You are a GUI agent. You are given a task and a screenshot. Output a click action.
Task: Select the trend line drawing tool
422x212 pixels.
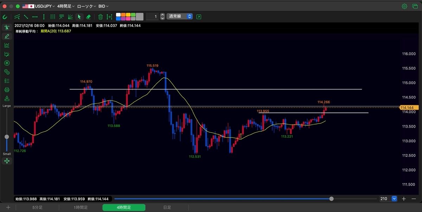point(26,17)
